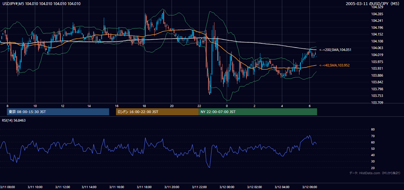Click the 3/11 10:00 date label
The image size is (404, 190).
(x=34, y=187)
